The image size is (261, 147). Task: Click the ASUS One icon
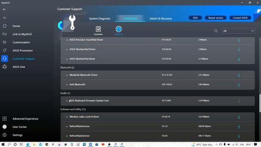coord(4,67)
